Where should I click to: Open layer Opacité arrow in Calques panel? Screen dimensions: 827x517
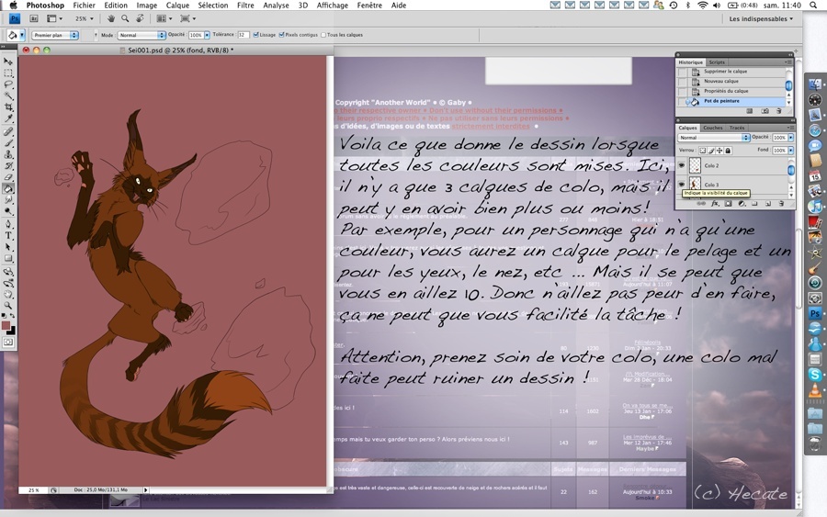pos(790,138)
